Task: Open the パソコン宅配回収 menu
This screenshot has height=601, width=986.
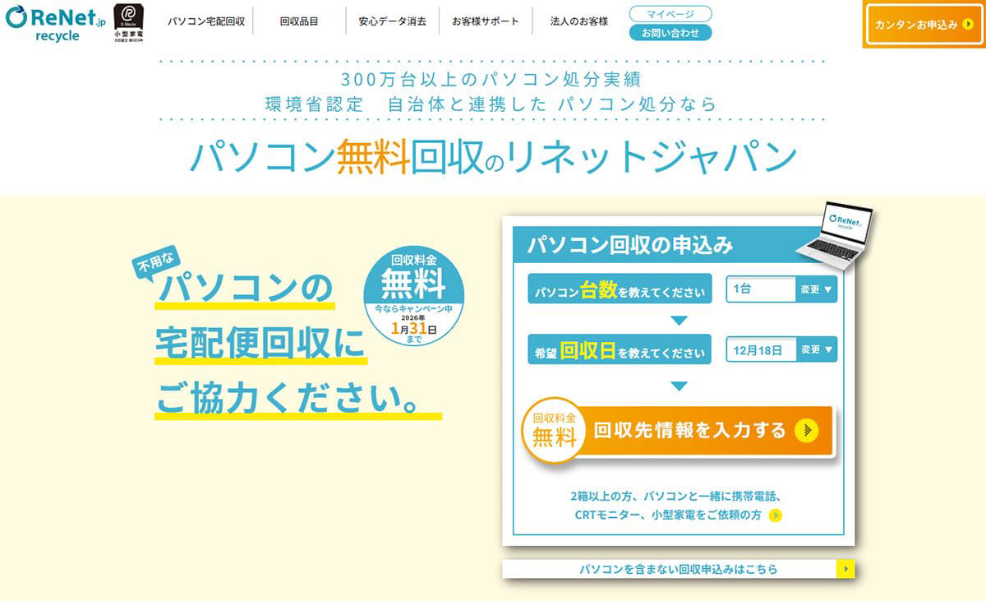Action: 206,21
